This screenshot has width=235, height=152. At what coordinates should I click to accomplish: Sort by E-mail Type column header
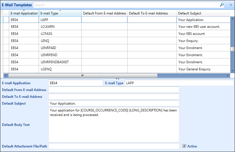point(60,13)
